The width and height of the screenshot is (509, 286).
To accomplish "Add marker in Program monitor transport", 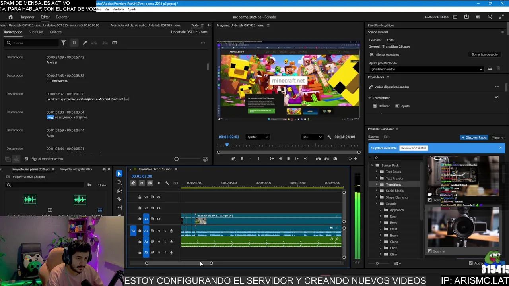I will 242,158.
